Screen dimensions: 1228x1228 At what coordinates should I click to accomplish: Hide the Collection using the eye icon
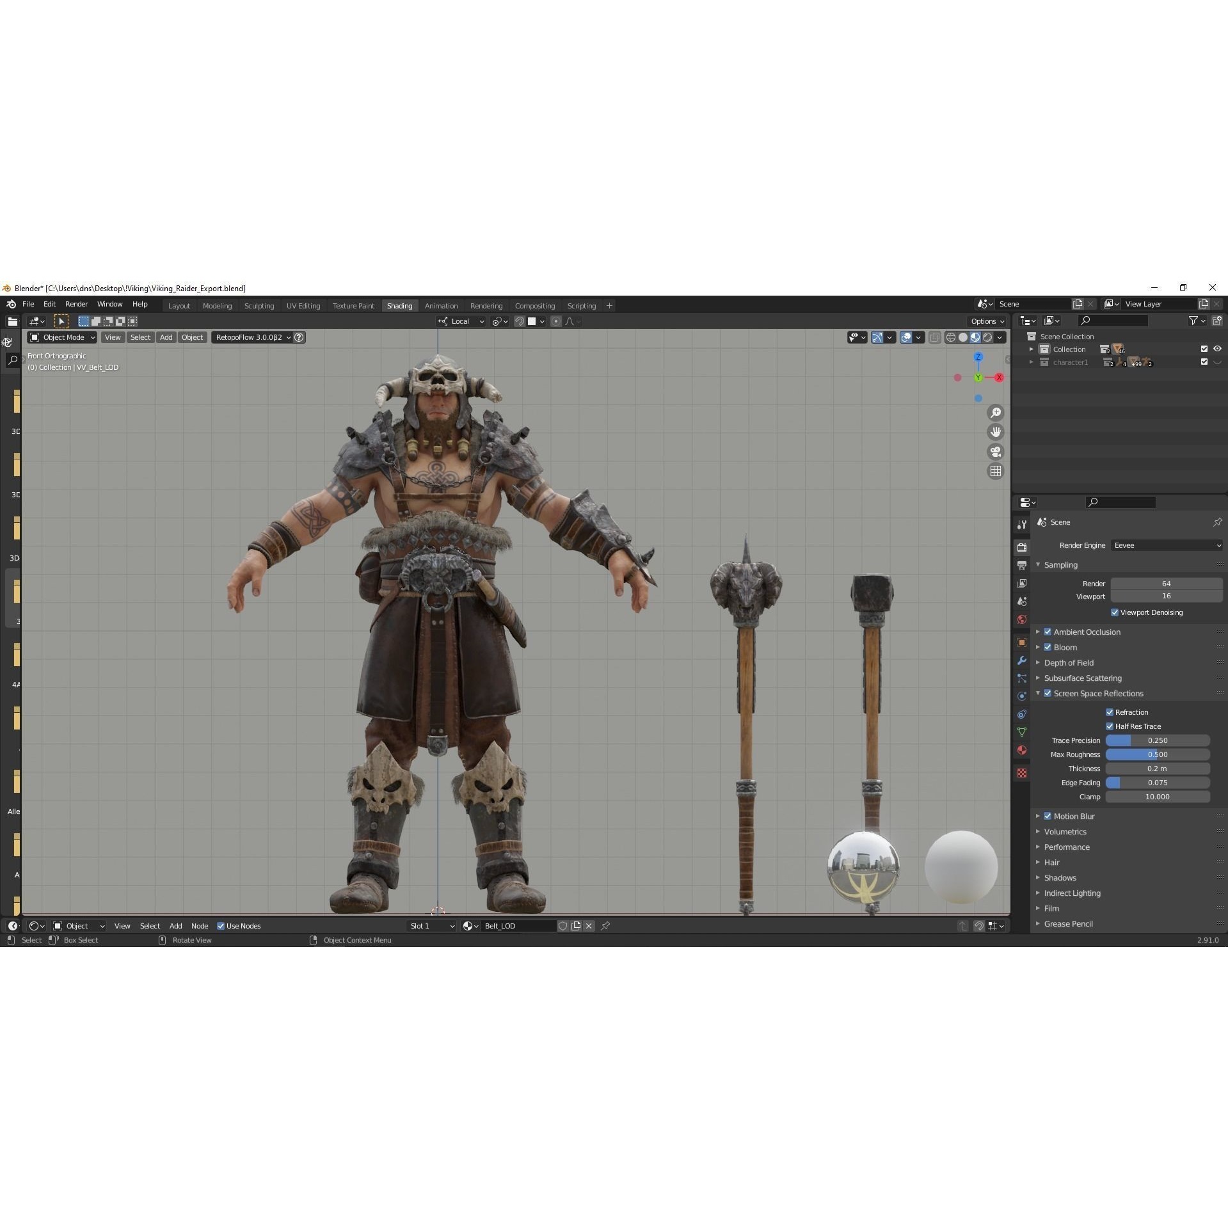coord(1218,349)
